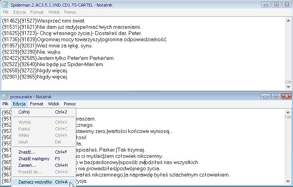Open Widok menu in the przesuniete window
Screen dimensions: 293x187
pyautogui.click(x=54, y=104)
